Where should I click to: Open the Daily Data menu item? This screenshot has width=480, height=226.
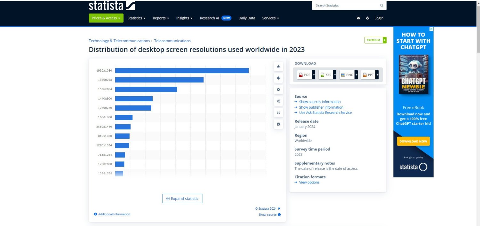tap(247, 18)
